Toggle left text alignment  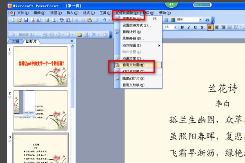(210, 27)
